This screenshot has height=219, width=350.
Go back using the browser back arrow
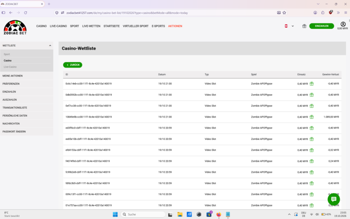(x=11, y=13)
